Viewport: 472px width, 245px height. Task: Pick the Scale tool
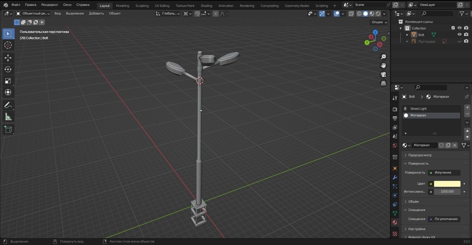tap(8, 81)
